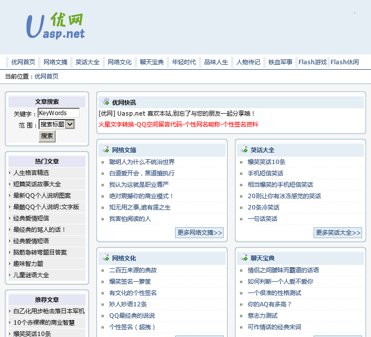Image resolution: width=371 pixels, height=337 pixels.
Task: Open Flash休闲 navigation item
Action: 345,62
